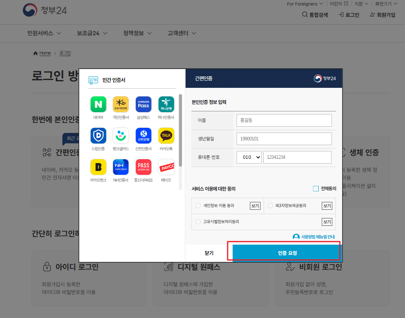
Task: Open the 010 phone prefix dropdown
Action: (x=249, y=157)
